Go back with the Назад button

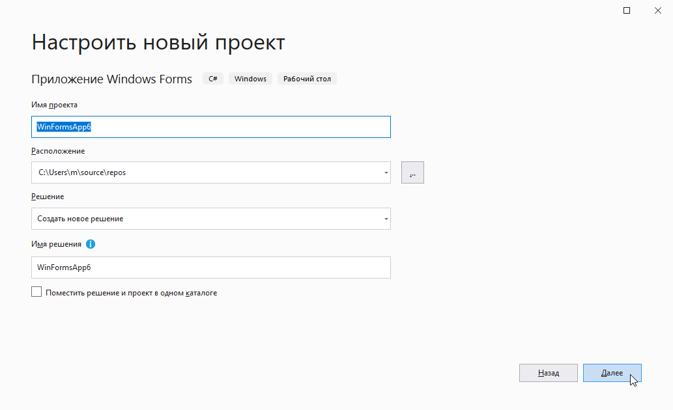pos(548,373)
